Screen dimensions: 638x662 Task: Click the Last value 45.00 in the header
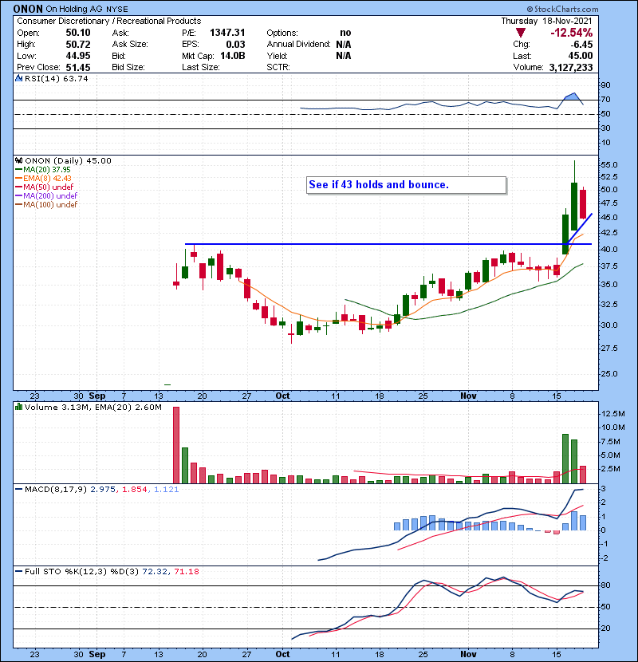[581, 56]
